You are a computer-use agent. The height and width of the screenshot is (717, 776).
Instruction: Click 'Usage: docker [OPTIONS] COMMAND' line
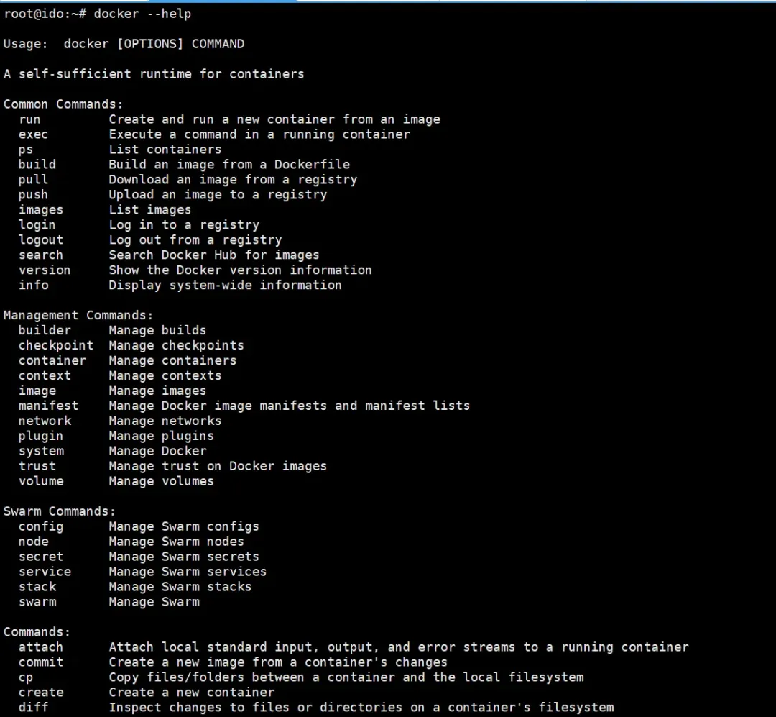124,44
